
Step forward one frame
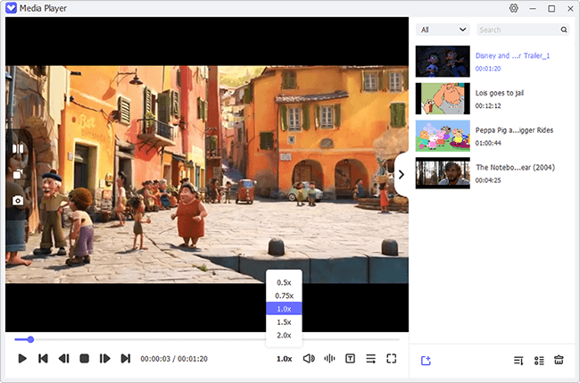pos(104,359)
